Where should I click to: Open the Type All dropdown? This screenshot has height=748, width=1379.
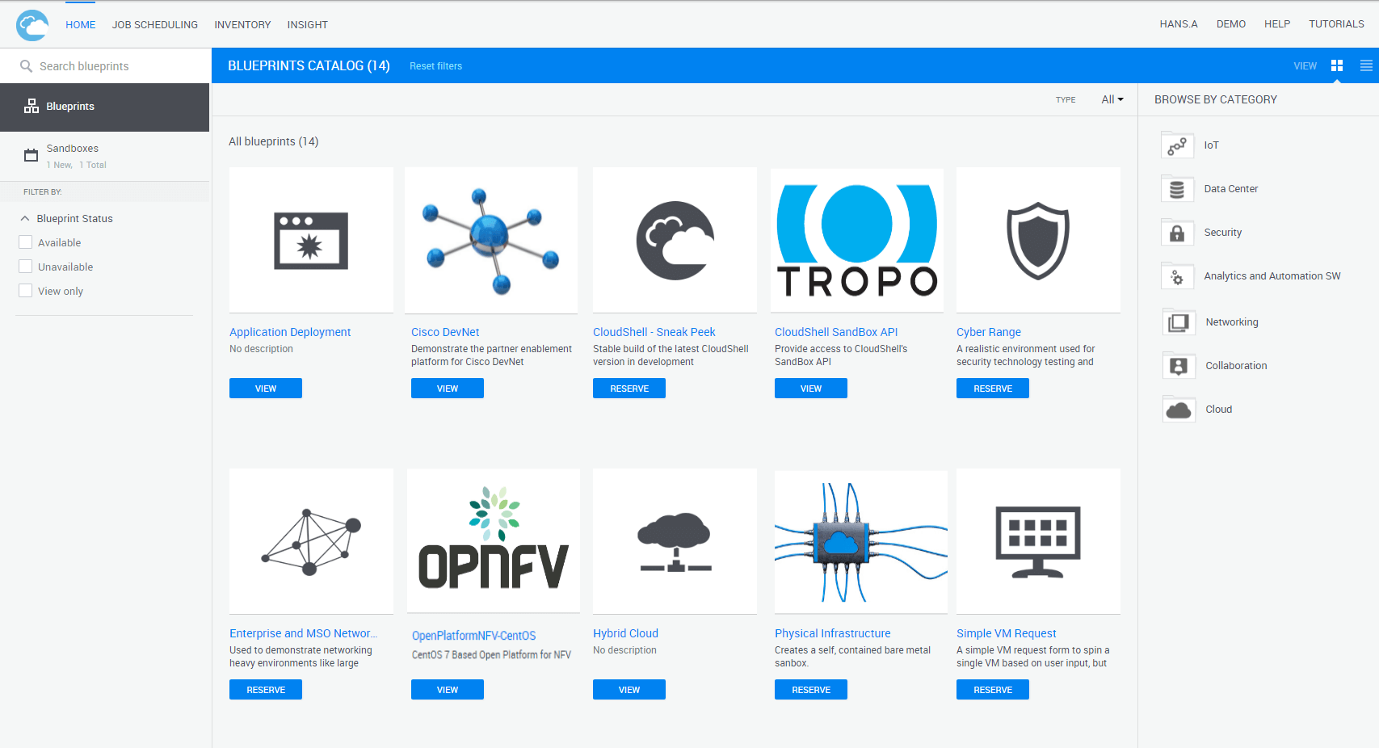[1112, 99]
